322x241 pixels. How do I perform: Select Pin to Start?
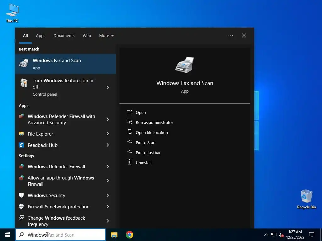tap(146, 143)
